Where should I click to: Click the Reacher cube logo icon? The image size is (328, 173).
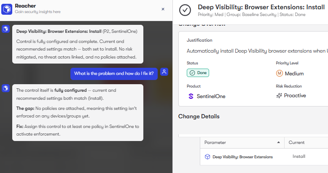tap(7, 9)
